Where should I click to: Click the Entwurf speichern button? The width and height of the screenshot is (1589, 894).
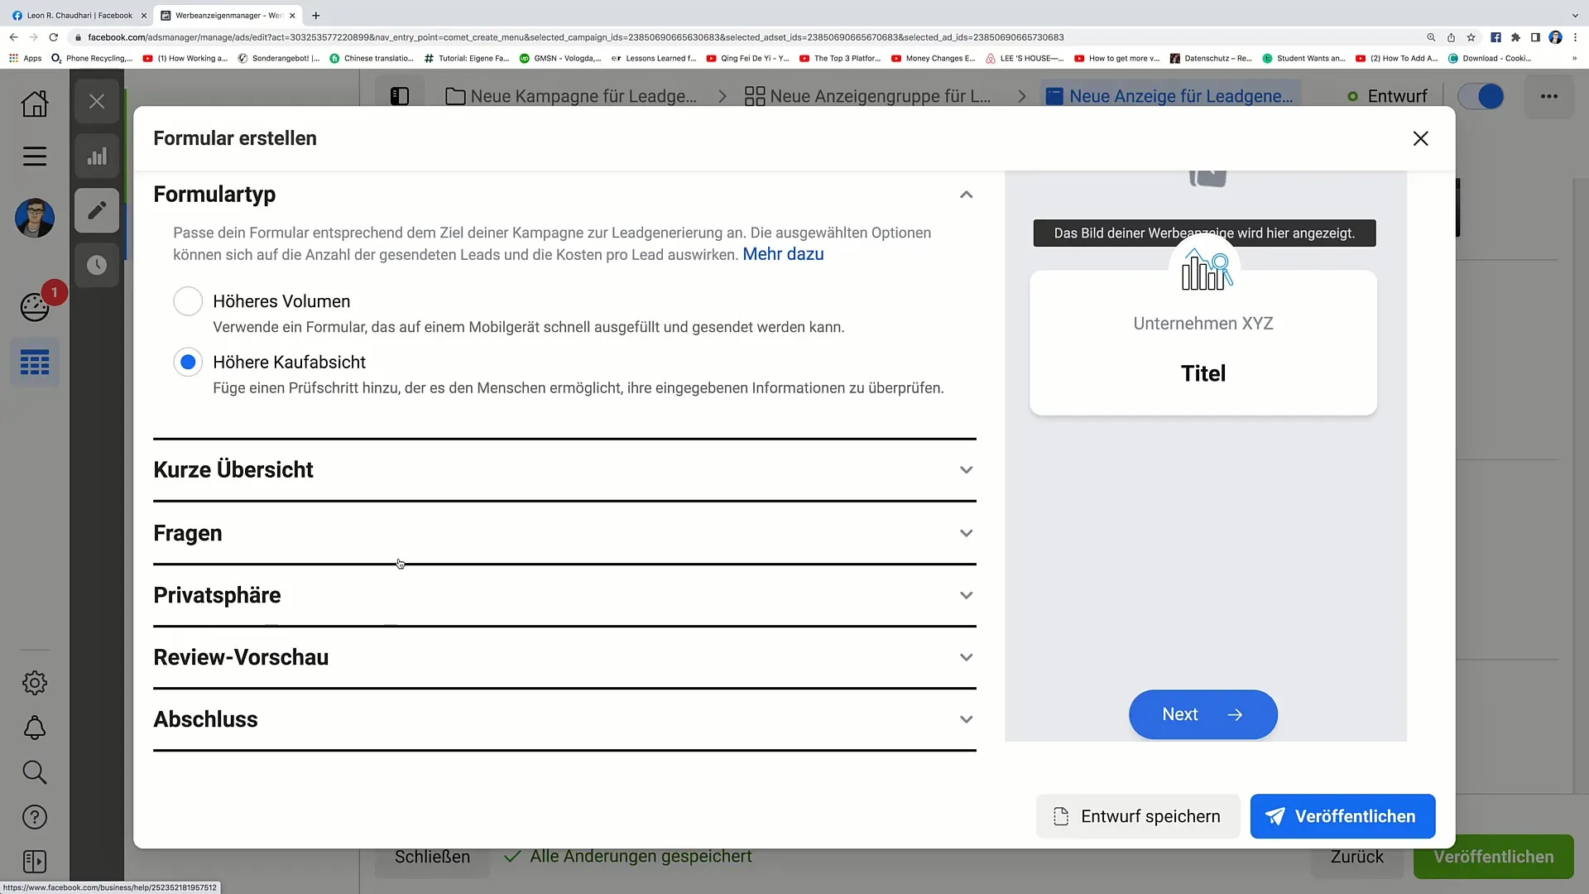pos(1136,816)
